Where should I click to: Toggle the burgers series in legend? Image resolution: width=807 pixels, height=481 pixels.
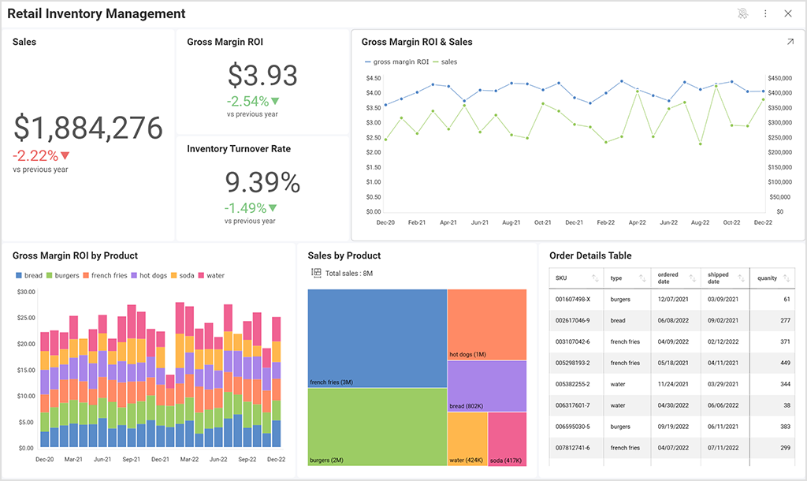pos(63,275)
